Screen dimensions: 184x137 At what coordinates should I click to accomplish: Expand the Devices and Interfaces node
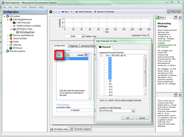8,36
